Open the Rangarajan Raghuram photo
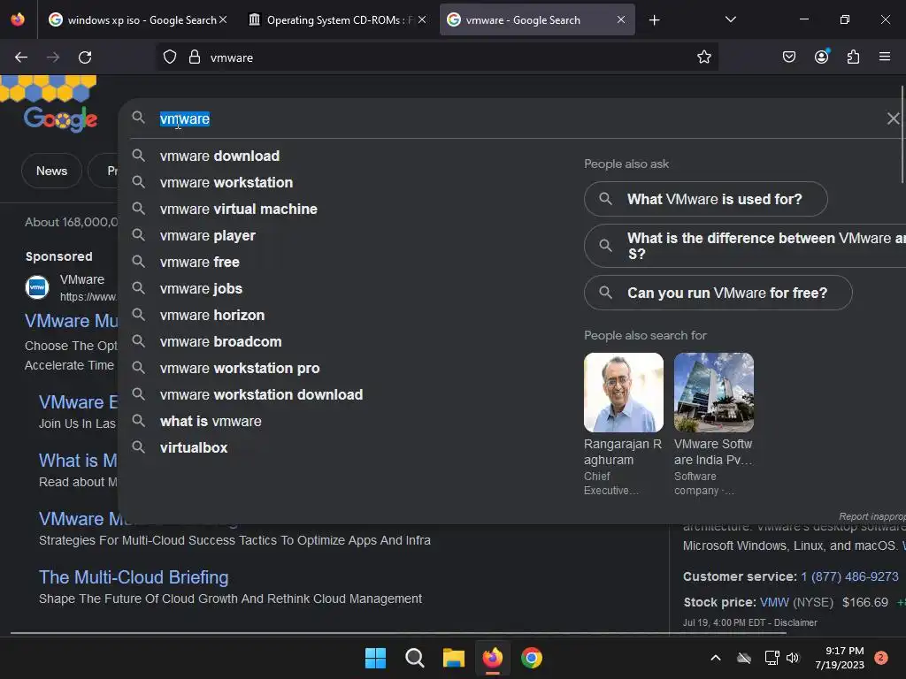This screenshot has width=906, height=679. pyautogui.click(x=624, y=393)
